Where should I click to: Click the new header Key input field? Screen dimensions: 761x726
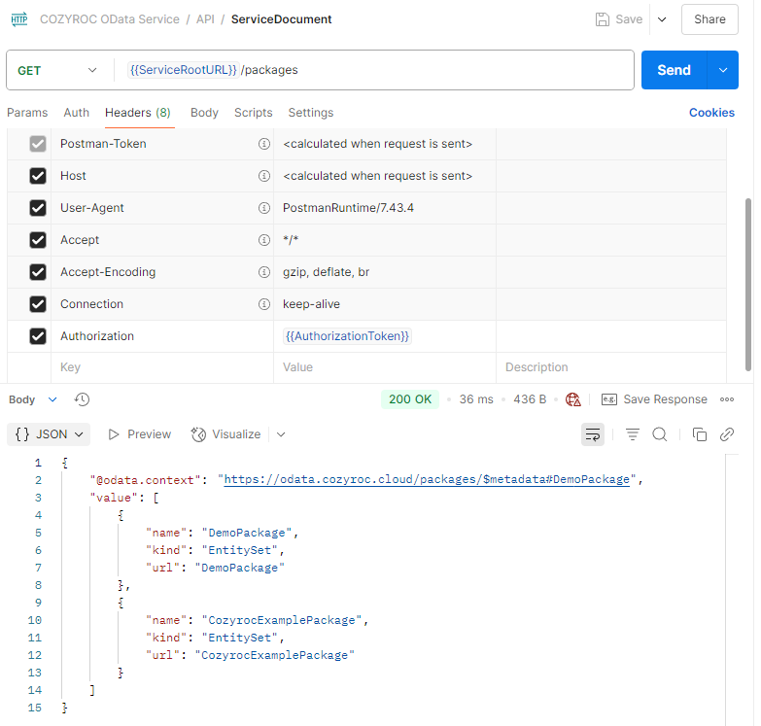(161, 367)
